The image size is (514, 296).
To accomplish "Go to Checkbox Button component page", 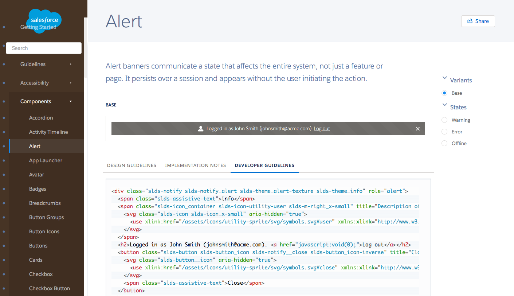I will pos(50,288).
